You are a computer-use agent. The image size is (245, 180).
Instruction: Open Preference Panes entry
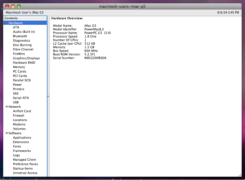pos(25,164)
